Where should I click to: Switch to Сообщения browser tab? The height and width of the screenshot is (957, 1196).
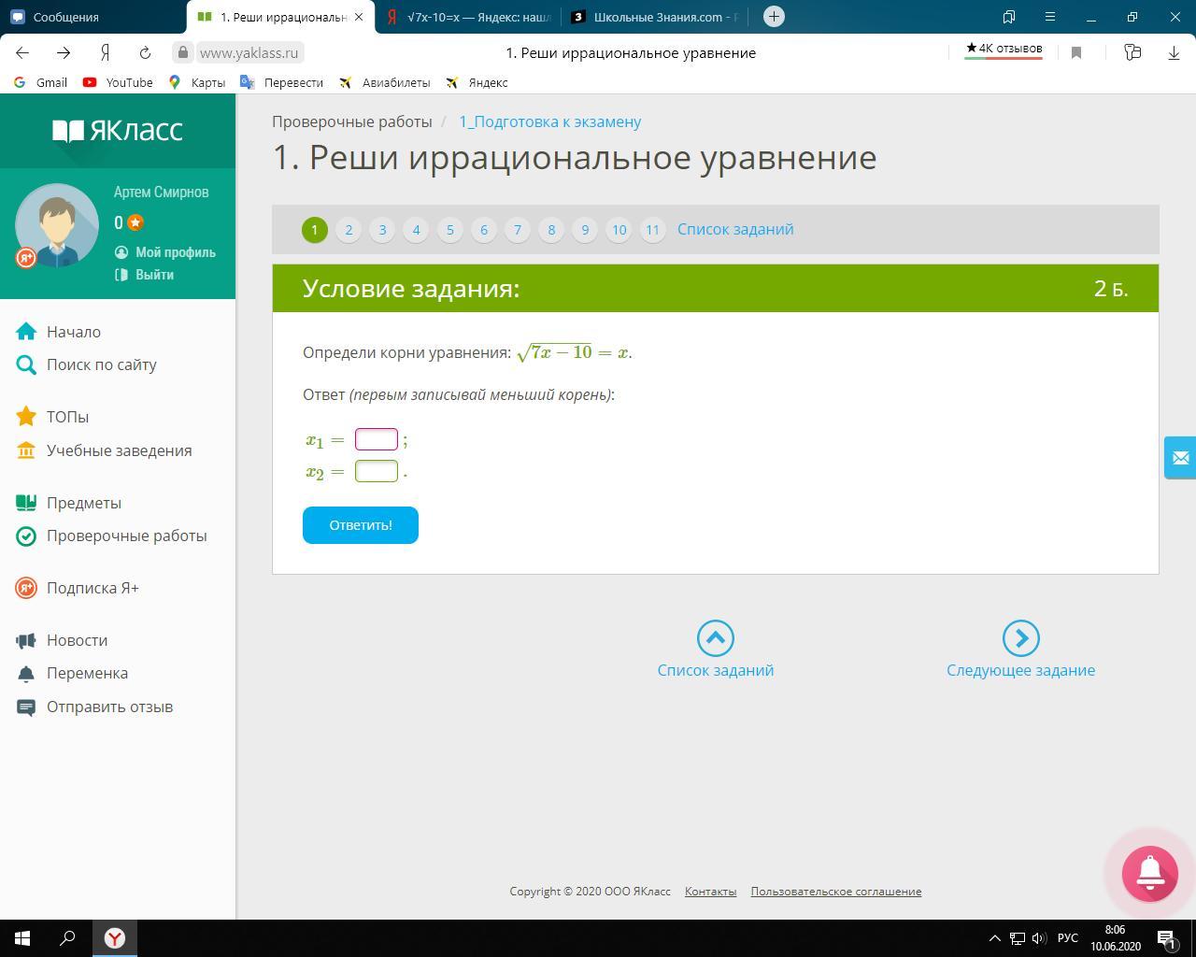pos(93,17)
